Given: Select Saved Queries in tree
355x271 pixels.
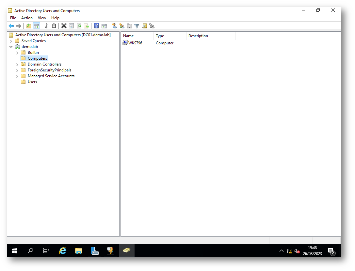Looking at the screenshot, I should 34,41.
